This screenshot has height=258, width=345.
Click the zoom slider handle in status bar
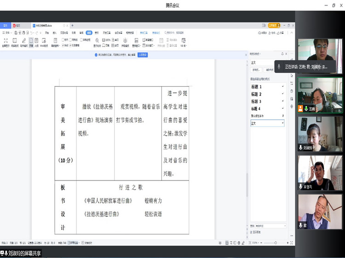pyautogui.click(x=276, y=243)
